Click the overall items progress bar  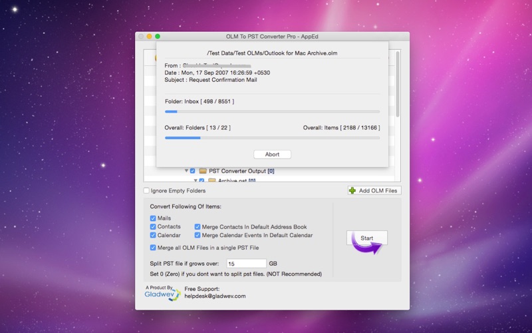point(272,138)
